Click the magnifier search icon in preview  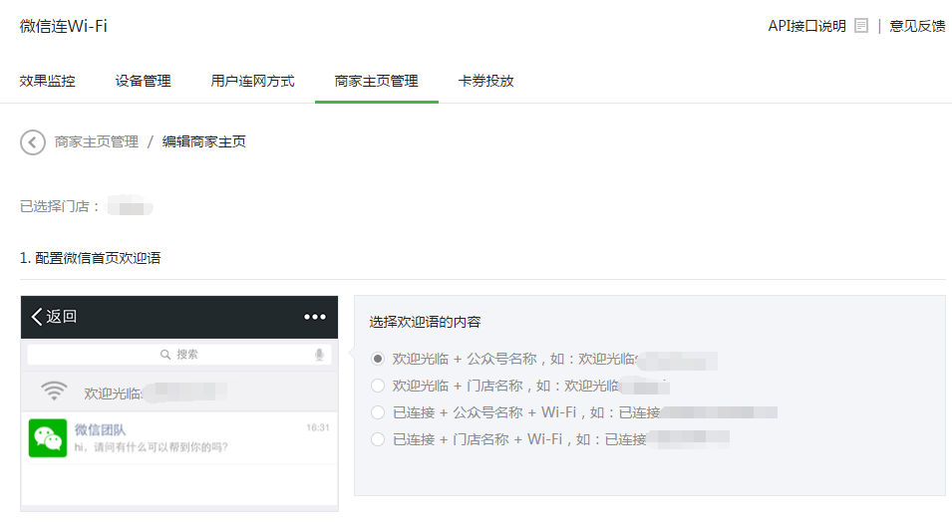[165, 355]
